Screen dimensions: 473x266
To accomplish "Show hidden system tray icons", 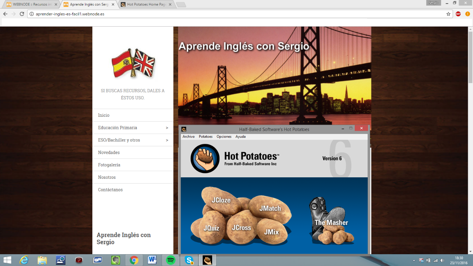I will [414, 260].
